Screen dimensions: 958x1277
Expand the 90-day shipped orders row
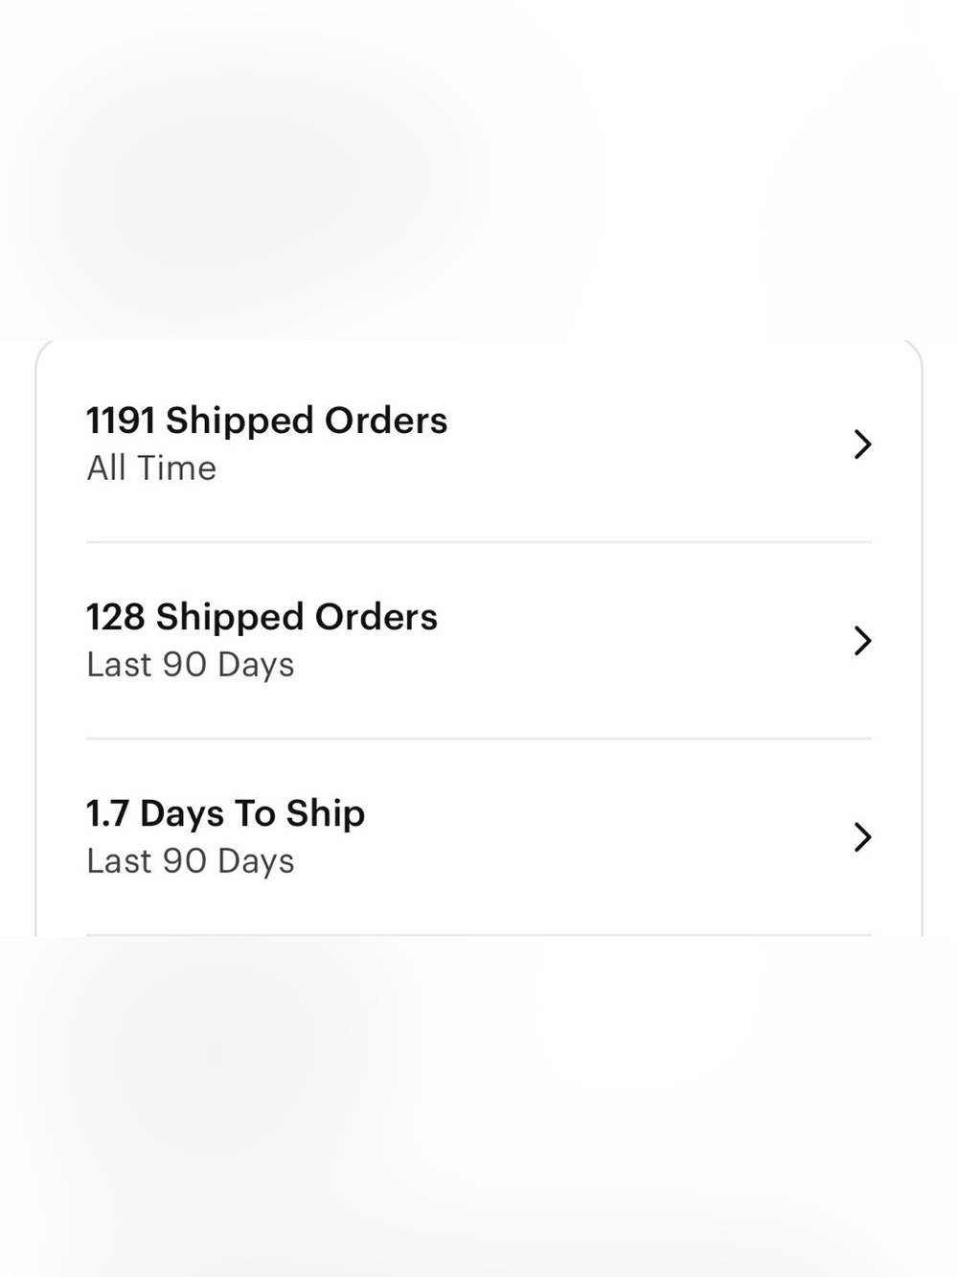click(479, 641)
